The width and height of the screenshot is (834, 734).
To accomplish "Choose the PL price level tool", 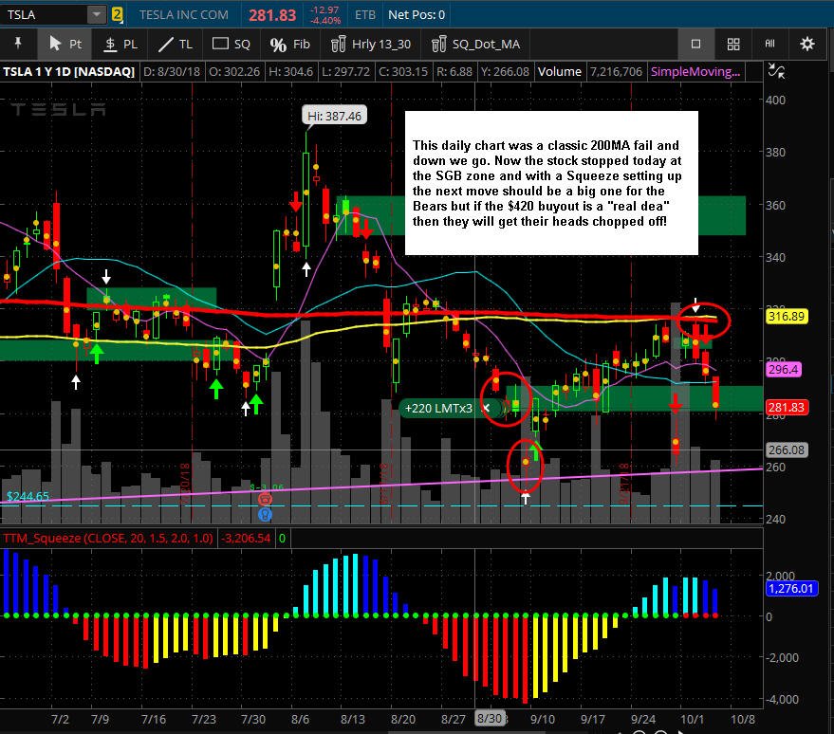I will (120, 45).
